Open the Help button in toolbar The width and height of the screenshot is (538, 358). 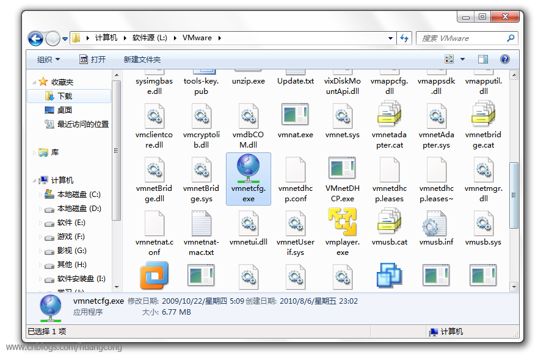tap(504, 59)
